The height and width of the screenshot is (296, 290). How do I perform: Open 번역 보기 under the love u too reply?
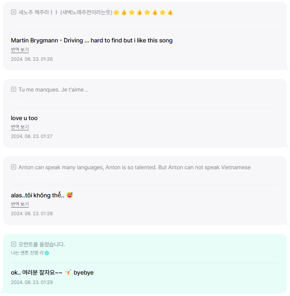tap(20, 127)
